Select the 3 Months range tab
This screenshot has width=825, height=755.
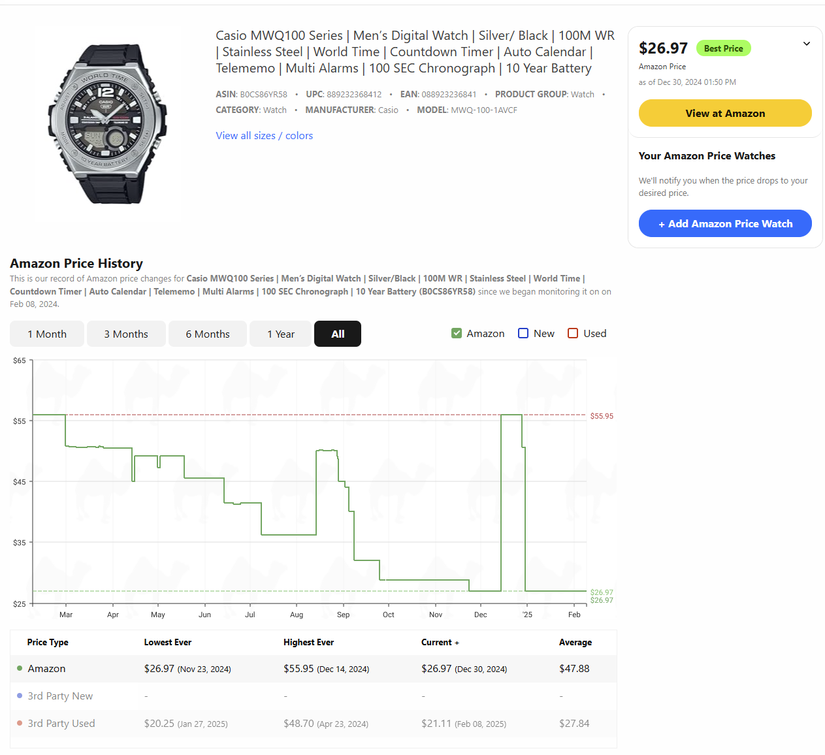pos(126,334)
